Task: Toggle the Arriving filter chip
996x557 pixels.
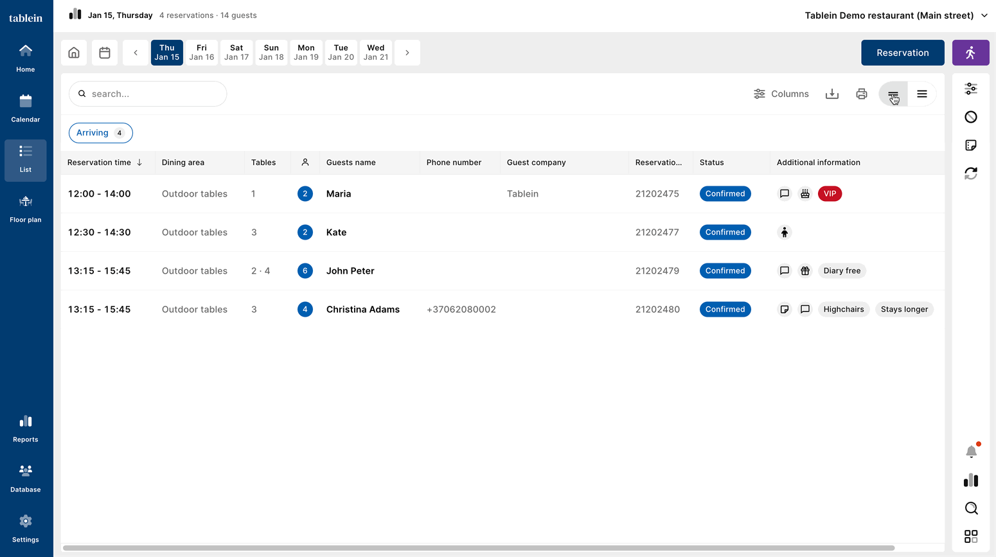Action: [100, 133]
